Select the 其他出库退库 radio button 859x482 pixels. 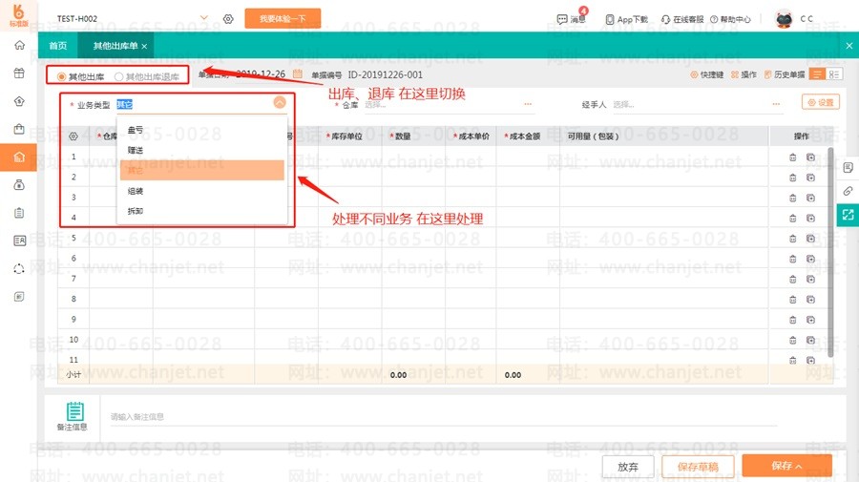point(118,76)
